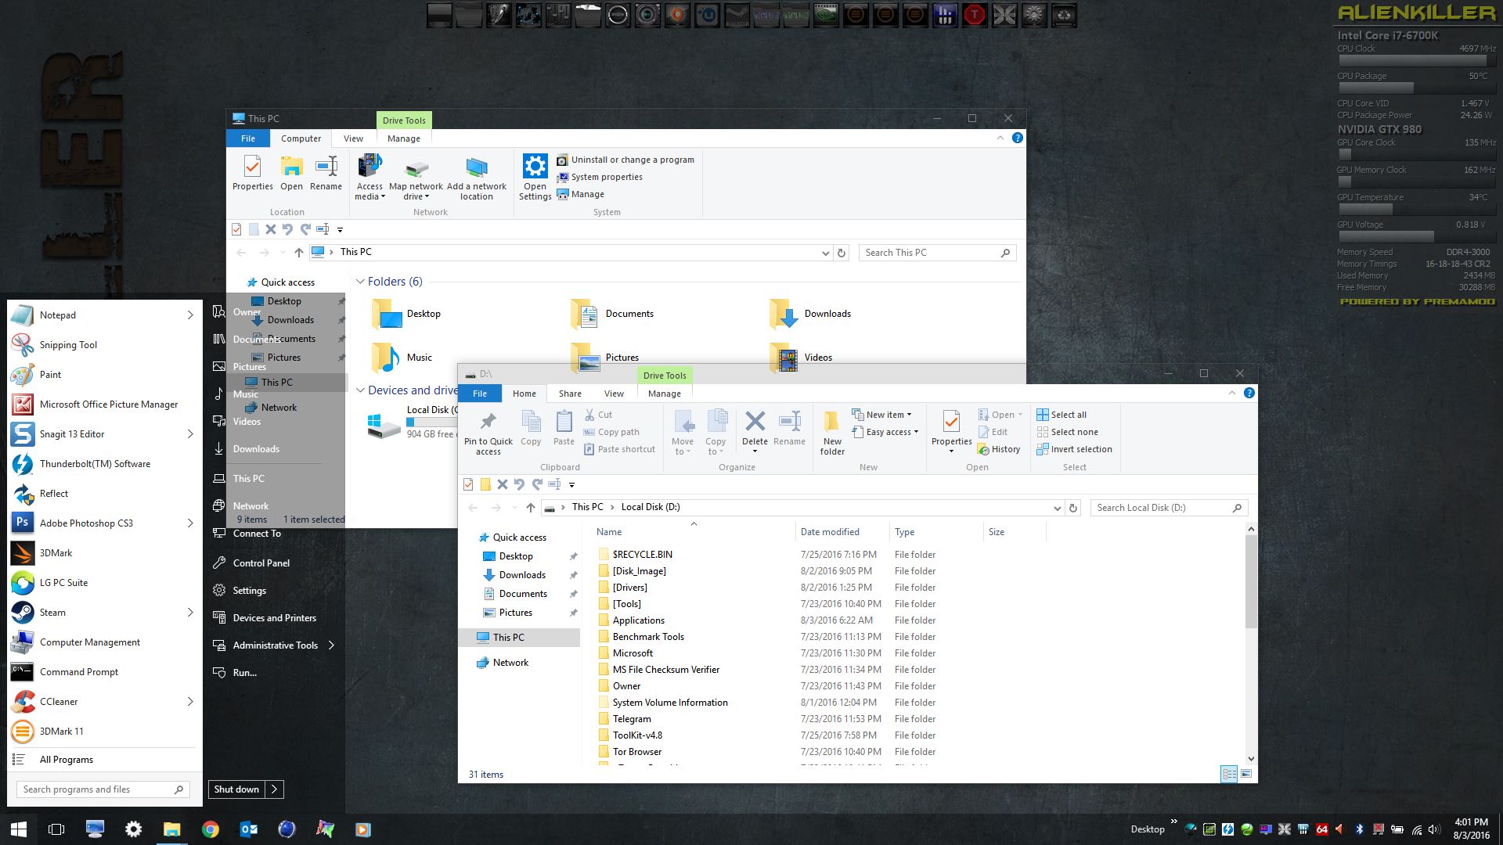Collapse the Folders (6) section

pyautogui.click(x=360, y=282)
